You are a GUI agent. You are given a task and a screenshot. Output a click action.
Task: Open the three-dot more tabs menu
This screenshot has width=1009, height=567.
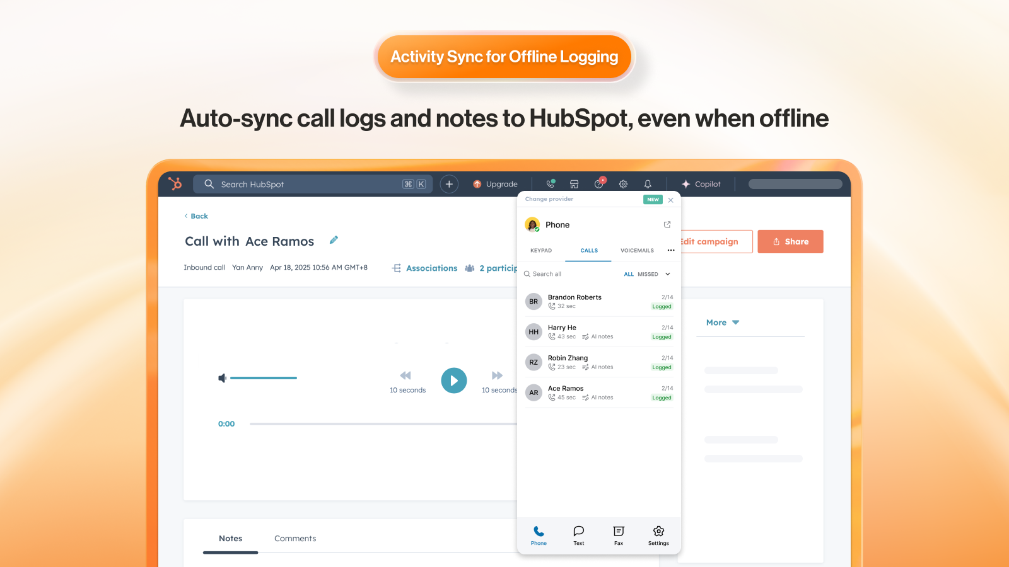point(671,250)
